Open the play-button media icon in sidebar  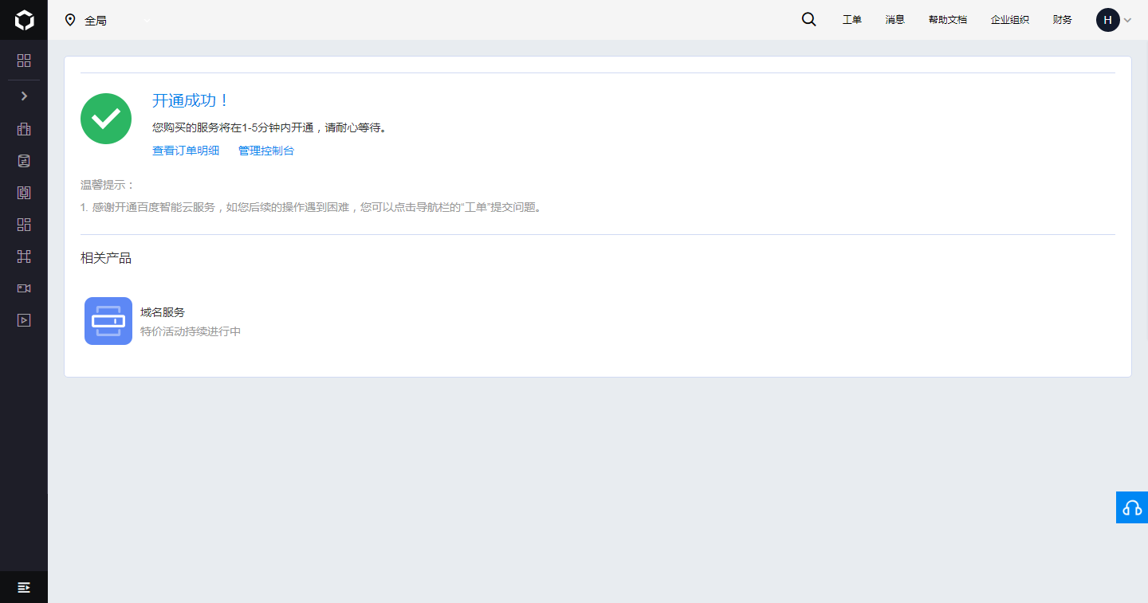24,320
